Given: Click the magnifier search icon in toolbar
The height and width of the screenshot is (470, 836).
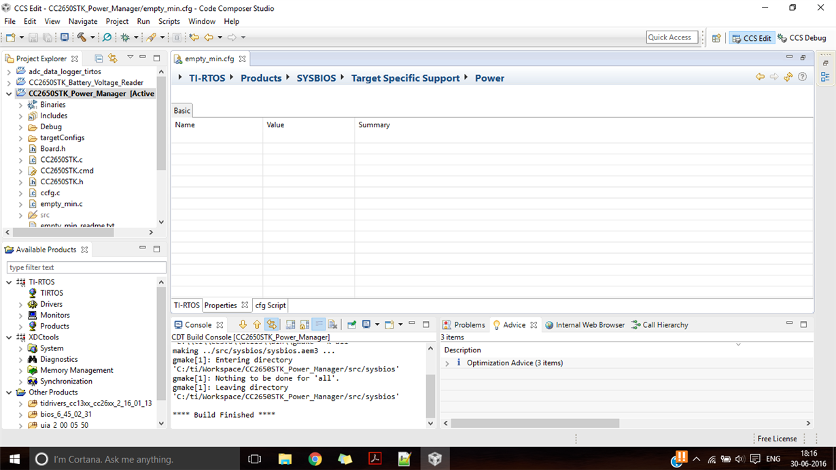Looking at the screenshot, I should (107, 37).
